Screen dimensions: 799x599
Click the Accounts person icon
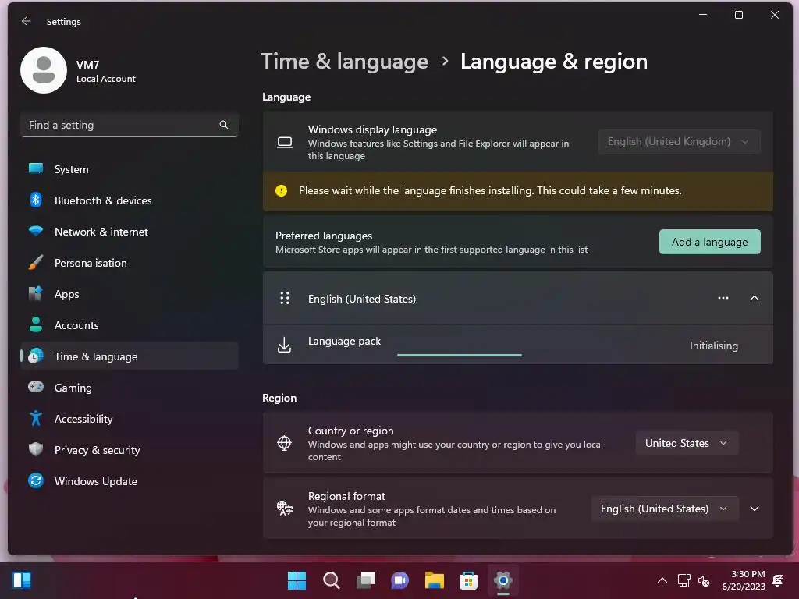coord(36,324)
